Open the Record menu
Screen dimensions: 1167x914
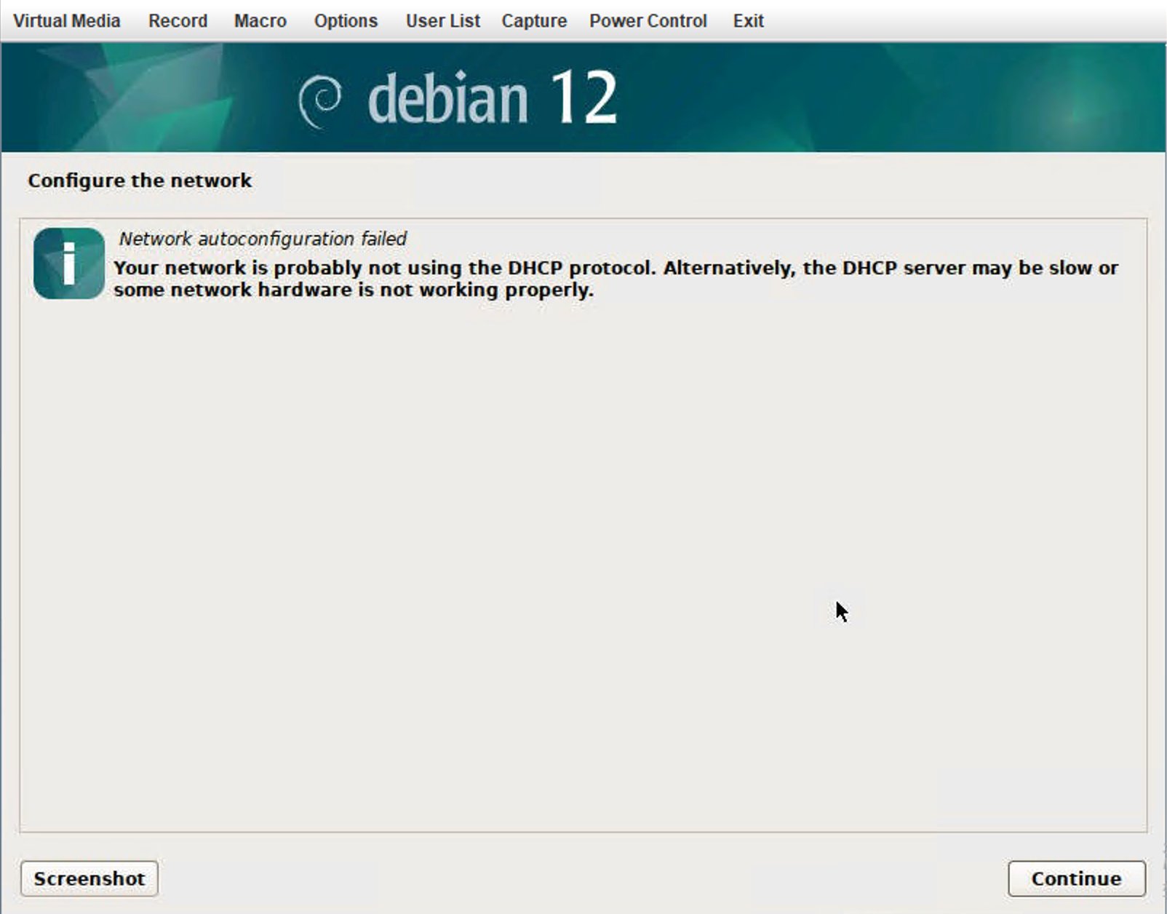178,21
